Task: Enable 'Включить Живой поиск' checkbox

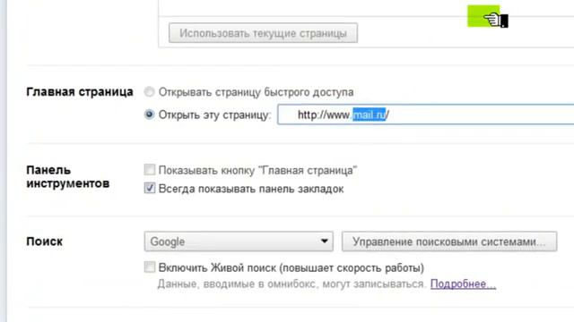Action: pyautogui.click(x=150, y=267)
